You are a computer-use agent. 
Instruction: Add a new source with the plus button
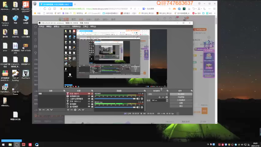pos(68,110)
